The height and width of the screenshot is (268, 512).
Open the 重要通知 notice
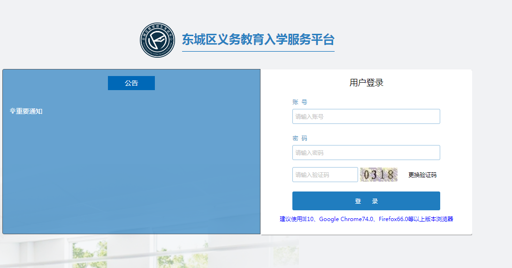pyautogui.click(x=29, y=111)
